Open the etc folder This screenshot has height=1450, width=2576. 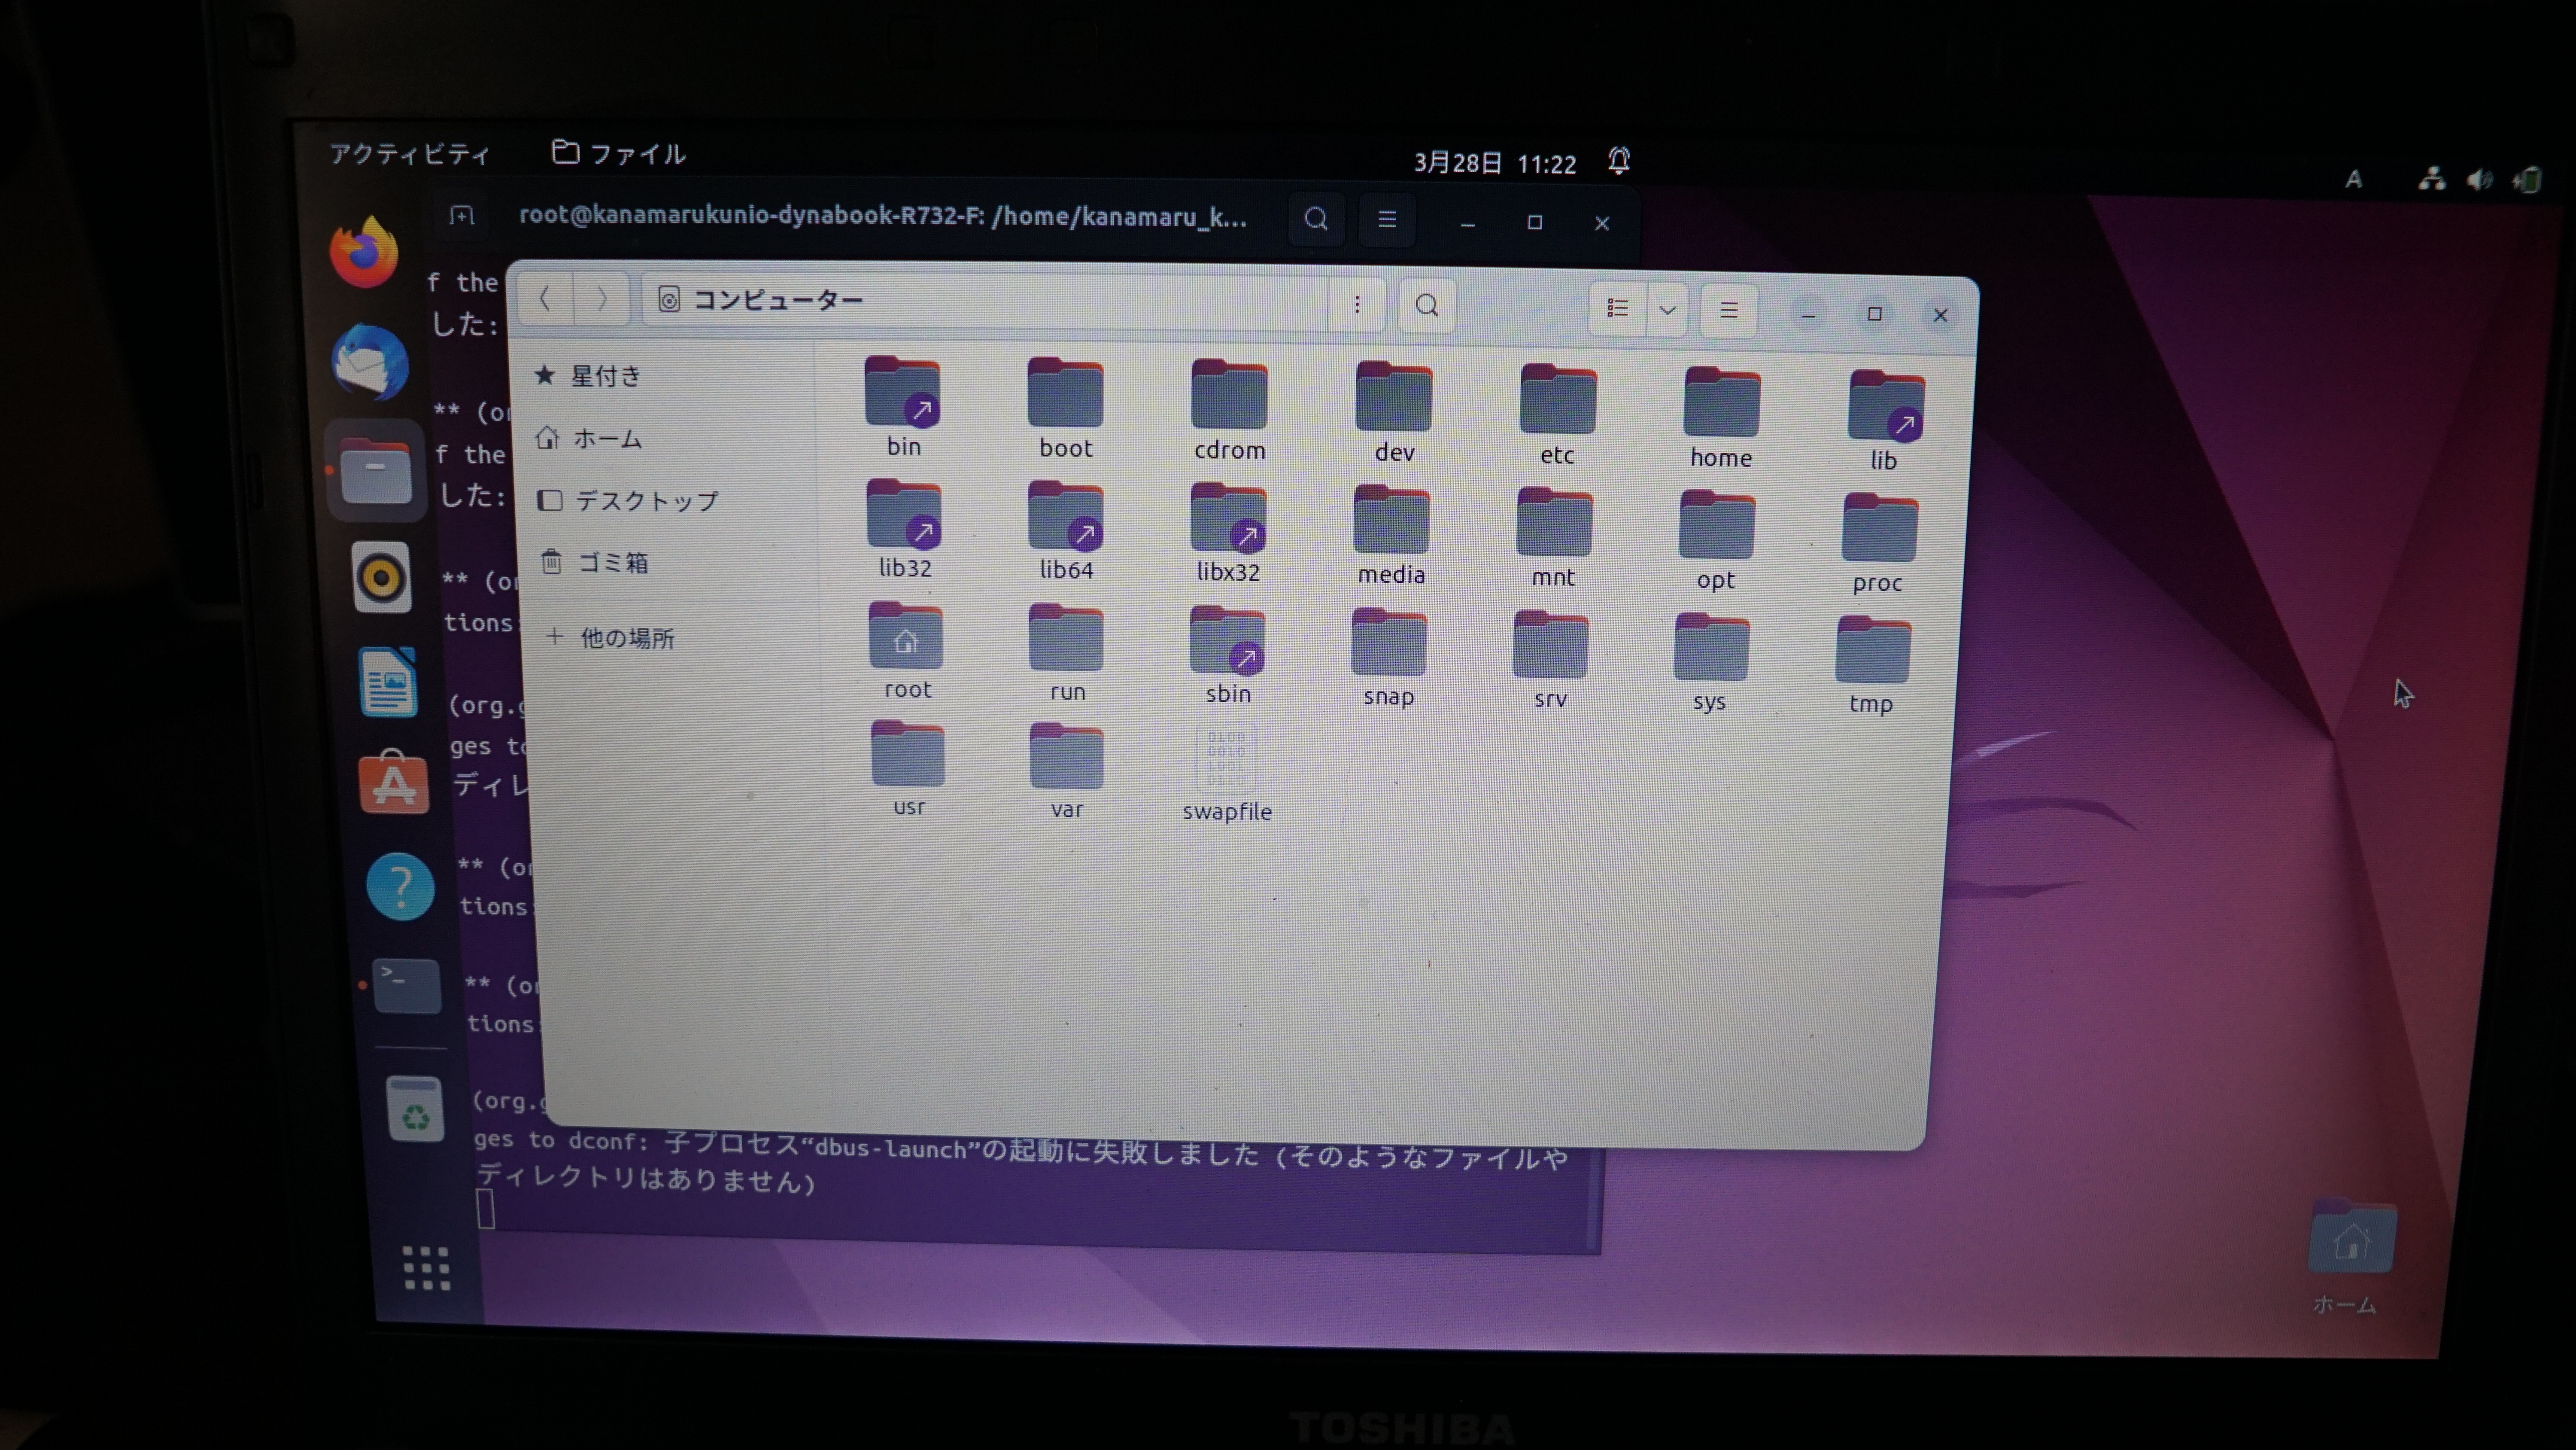[x=1557, y=415]
